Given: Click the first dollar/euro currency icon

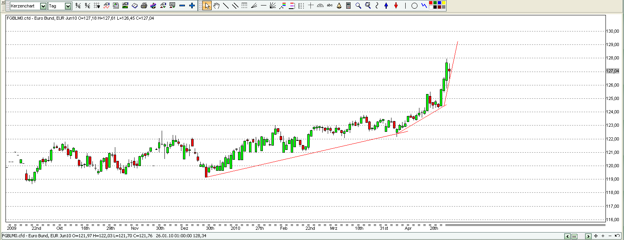Looking at the screenshot, I should 78,6.
